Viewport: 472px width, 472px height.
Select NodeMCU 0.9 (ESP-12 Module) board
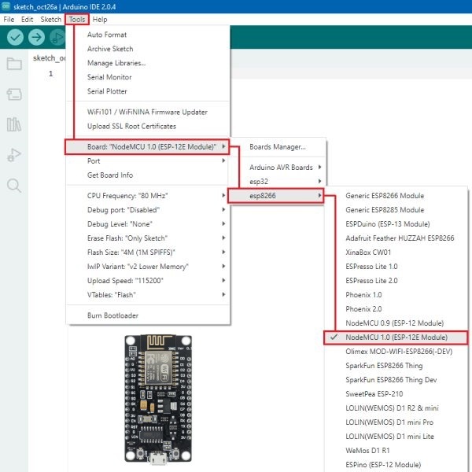(x=394, y=323)
